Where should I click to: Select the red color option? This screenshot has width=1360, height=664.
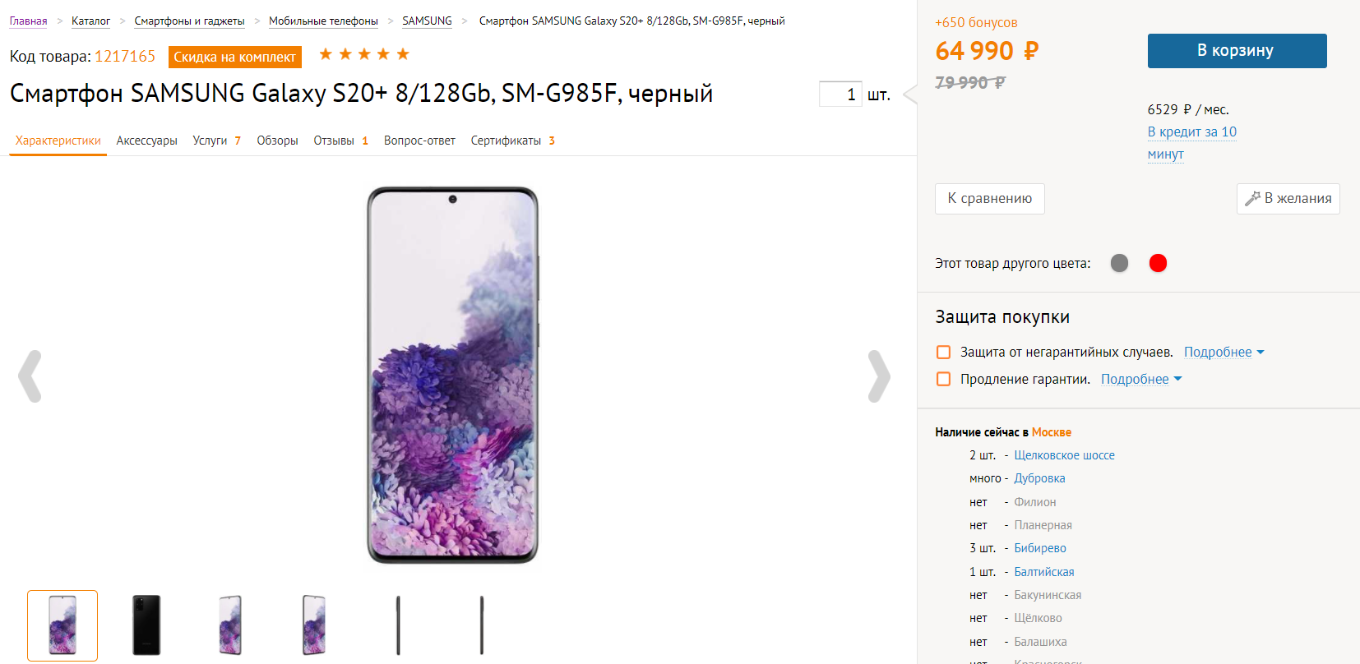coord(1158,263)
